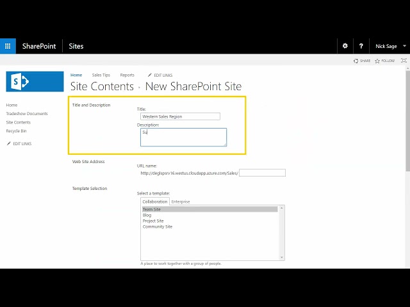The height and width of the screenshot is (307, 410).
Task: Click the Description text area
Action: 184,137
